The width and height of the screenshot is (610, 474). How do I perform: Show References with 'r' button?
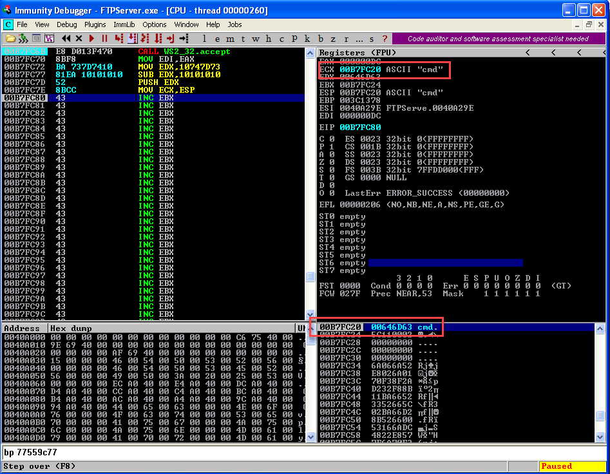pyautogui.click(x=347, y=39)
